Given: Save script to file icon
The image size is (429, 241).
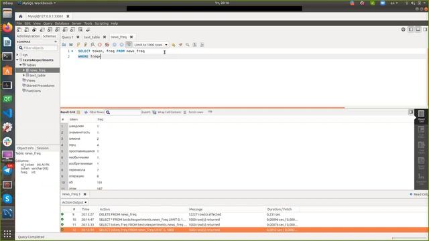Looking at the screenshot, I should 71,45.
